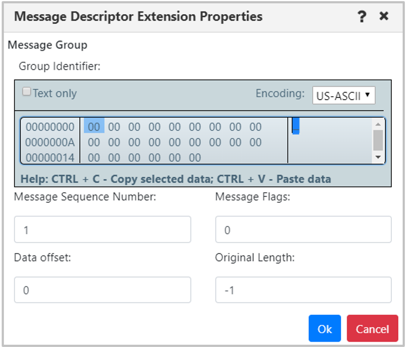Focus the Message Sequence Number field
The height and width of the screenshot is (347, 406).
coord(103,230)
